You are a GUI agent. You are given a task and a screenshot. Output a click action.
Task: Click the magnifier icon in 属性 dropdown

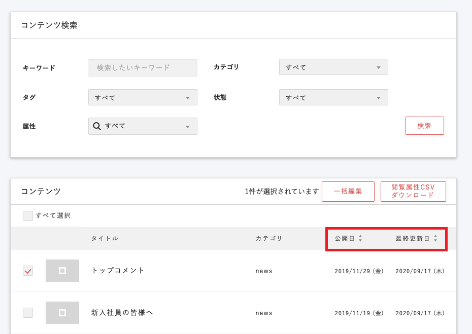tap(97, 126)
